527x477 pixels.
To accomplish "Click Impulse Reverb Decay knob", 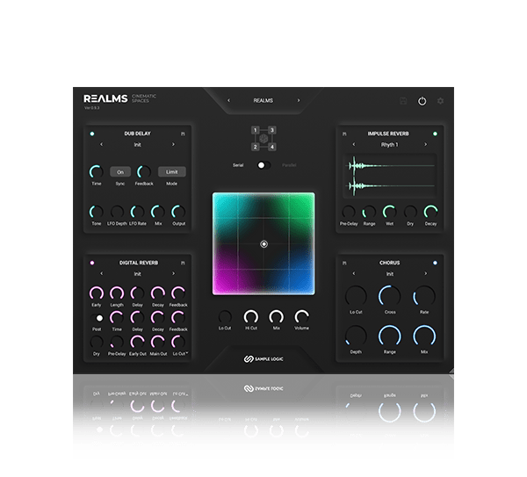I will (x=430, y=212).
